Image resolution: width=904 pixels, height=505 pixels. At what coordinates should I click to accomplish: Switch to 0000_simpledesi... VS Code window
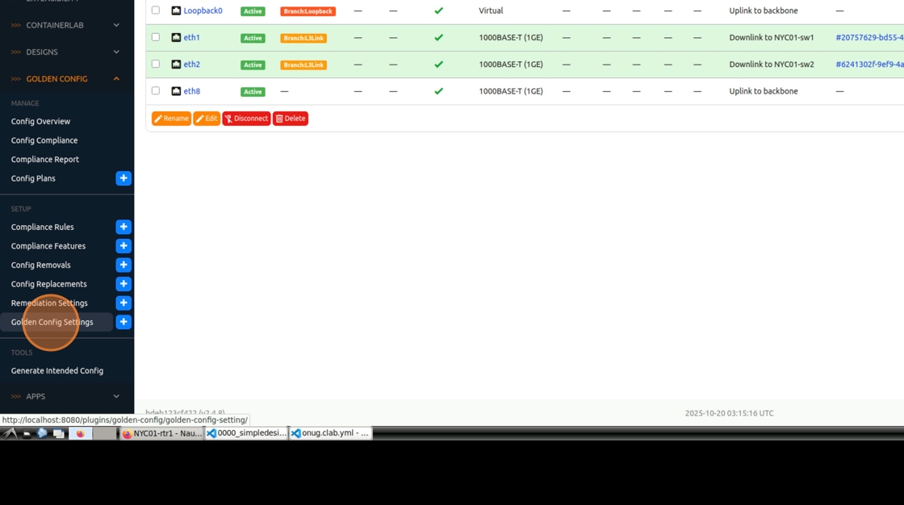[x=246, y=433]
